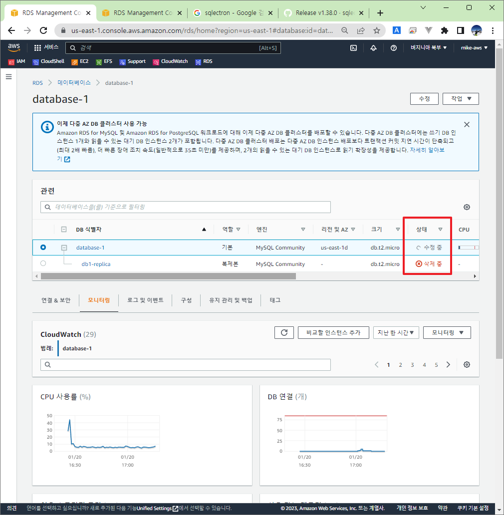The image size is (504, 515).
Task: Go to next metrics page arrow
Action: (x=448, y=365)
